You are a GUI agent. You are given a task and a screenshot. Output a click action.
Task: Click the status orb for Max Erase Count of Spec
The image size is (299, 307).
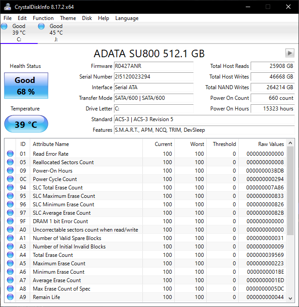[x=10, y=288]
